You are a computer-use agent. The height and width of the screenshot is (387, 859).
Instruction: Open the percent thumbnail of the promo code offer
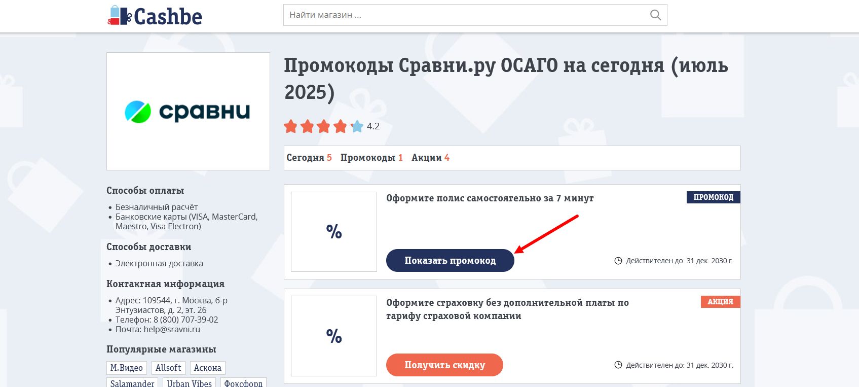pyautogui.click(x=334, y=231)
